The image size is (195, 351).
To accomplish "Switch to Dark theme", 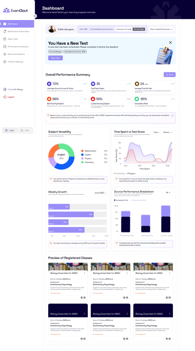I will 25,130.
